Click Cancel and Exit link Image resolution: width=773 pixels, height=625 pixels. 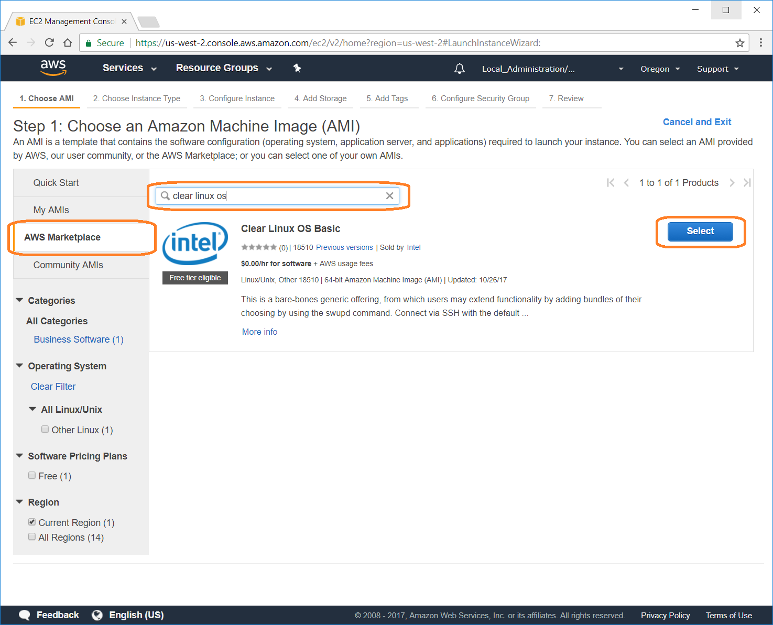pos(697,122)
